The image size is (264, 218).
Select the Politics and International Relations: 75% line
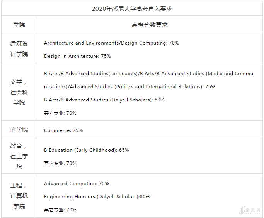[x=129, y=87]
